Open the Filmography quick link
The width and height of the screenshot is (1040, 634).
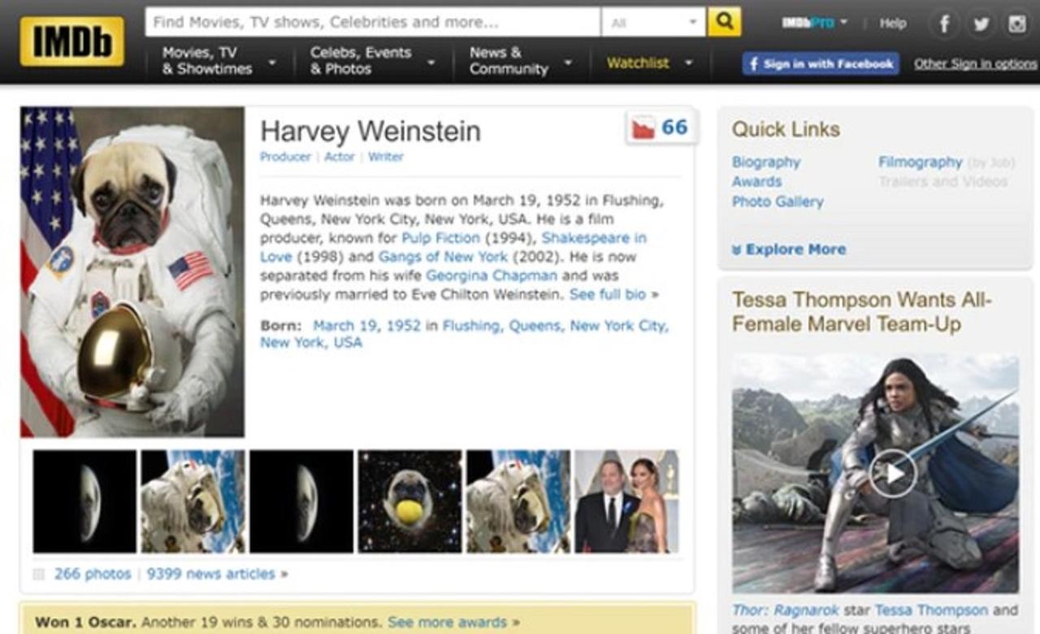tap(920, 162)
